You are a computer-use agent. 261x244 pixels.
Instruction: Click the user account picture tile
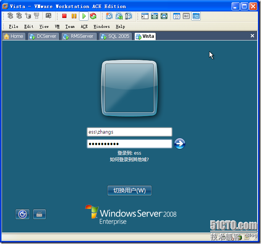(x=129, y=88)
